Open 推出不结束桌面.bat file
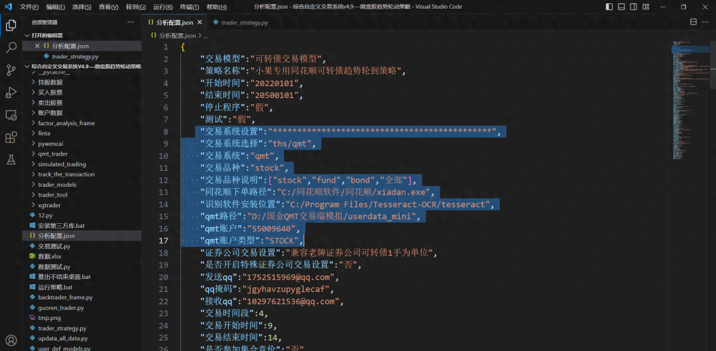 [x=82, y=277]
